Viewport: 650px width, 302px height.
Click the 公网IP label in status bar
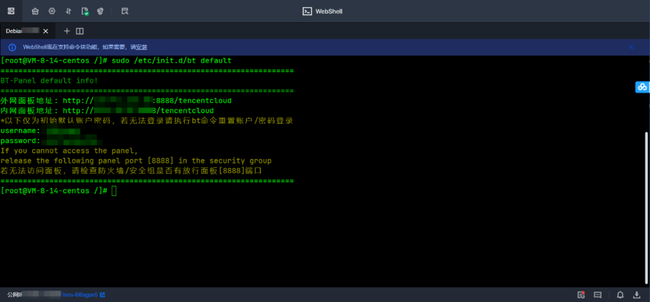pos(13,295)
